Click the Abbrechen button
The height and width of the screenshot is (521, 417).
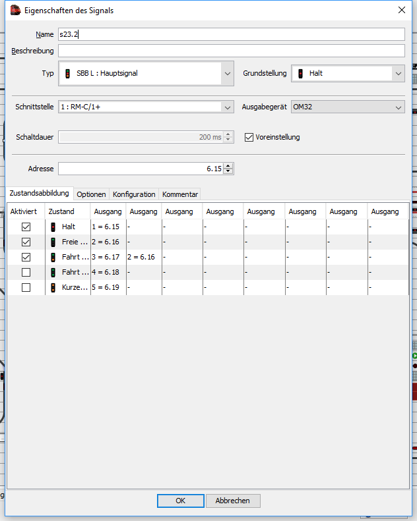[233, 501]
